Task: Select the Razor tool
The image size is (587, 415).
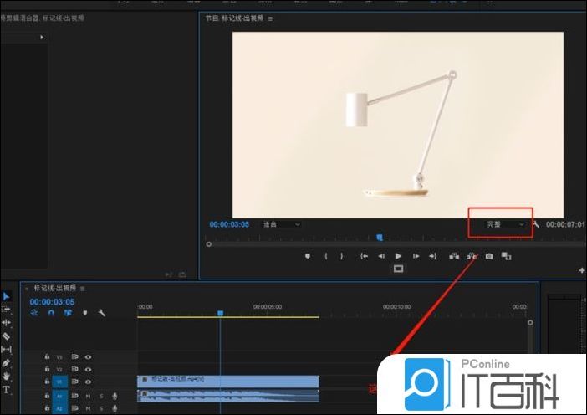Action: tap(6, 336)
